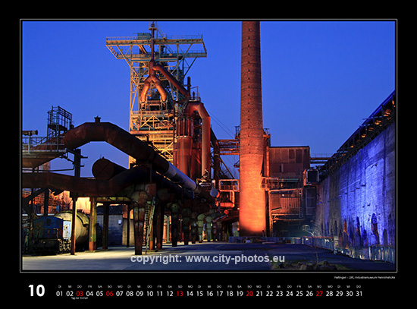Image resolution: width=417 pixels, height=309 pixels.
Task: Open the blast furnace night photo
Action: coord(208,146)
